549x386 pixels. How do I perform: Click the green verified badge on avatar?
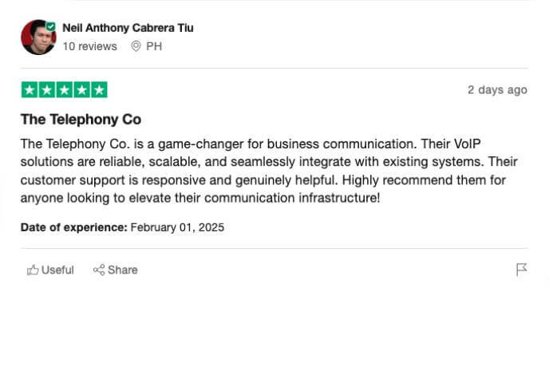[51, 26]
